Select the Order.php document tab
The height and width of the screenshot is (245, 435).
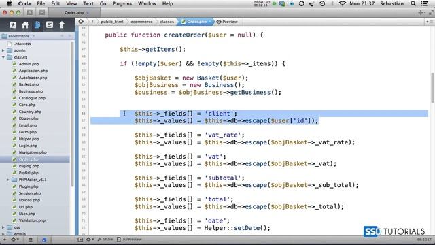pos(74,12)
